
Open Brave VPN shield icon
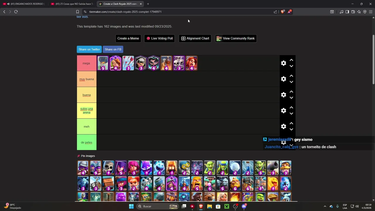click(x=365, y=12)
